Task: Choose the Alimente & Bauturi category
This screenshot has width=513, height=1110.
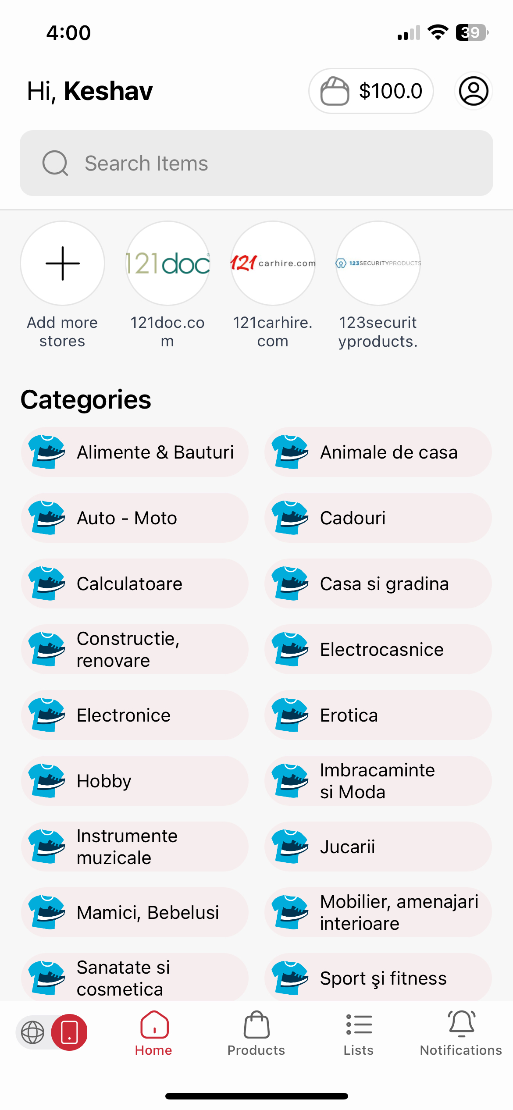Action: click(x=135, y=452)
